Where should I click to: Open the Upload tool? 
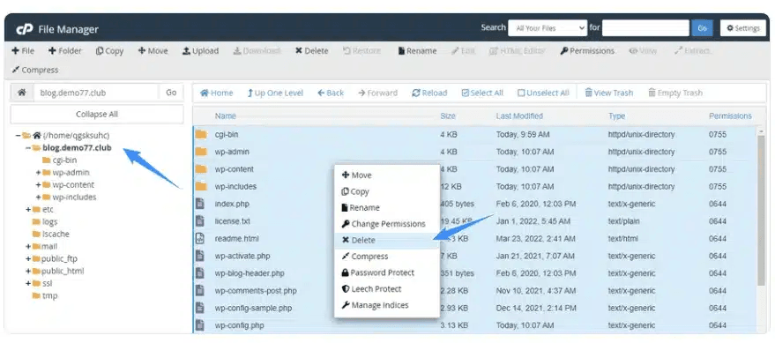200,51
